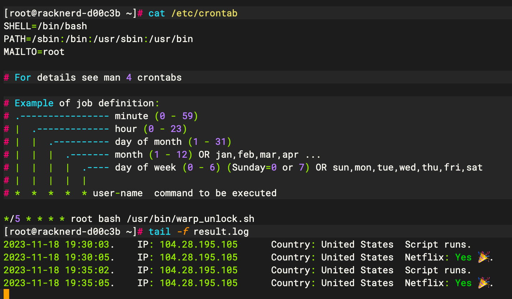This screenshot has height=299, width=512.
Task: Click the party popper emoji on the 19:30:05 line
Action: tap(484, 257)
